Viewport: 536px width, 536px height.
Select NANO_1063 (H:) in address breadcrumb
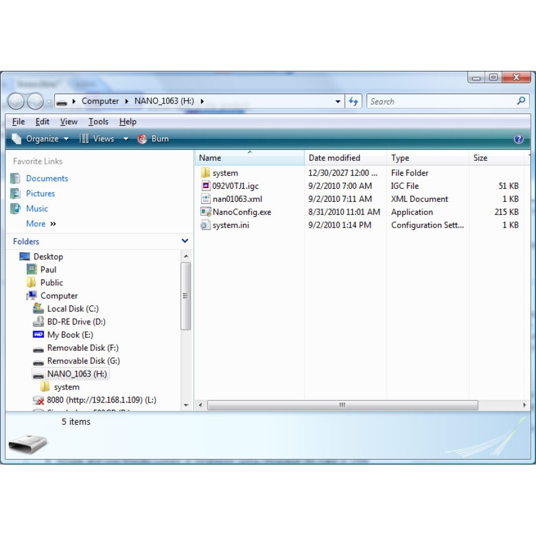[x=164, y=101]
